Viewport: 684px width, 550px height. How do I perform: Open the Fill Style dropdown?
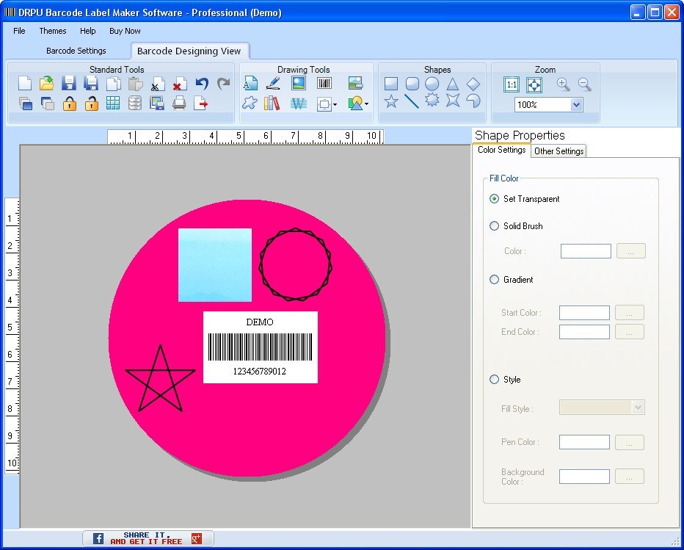pos(640,407)
